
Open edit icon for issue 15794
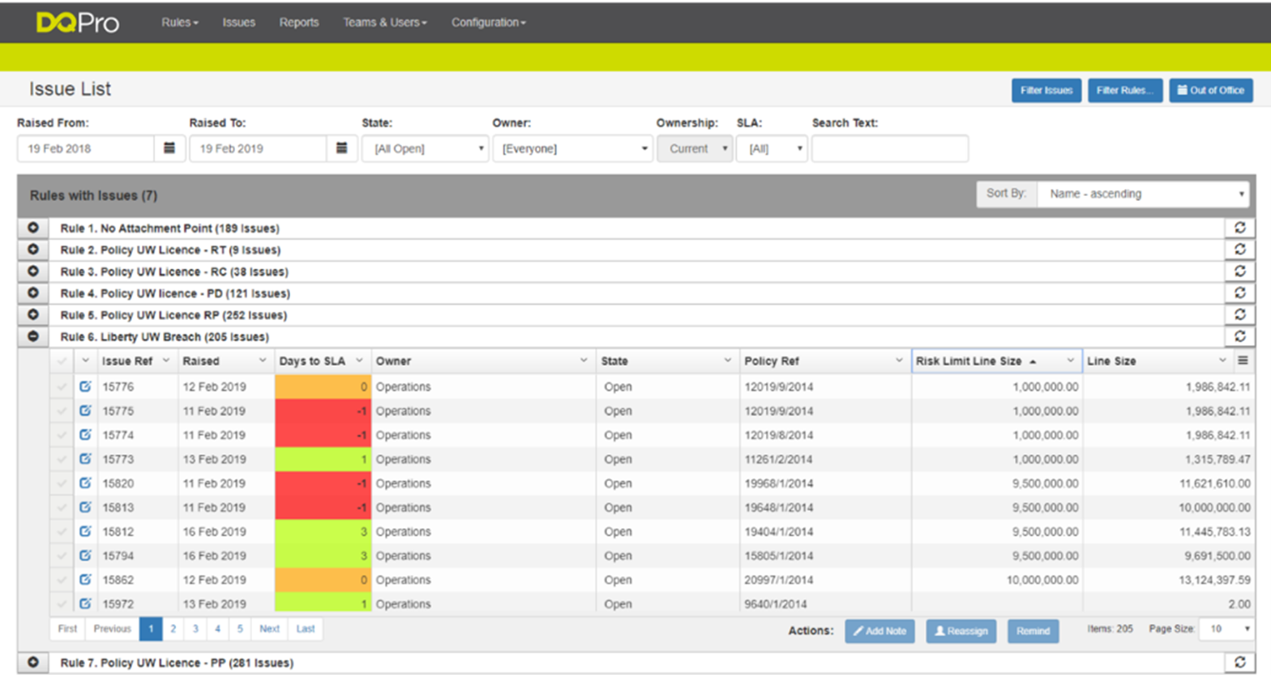[85, 555]
